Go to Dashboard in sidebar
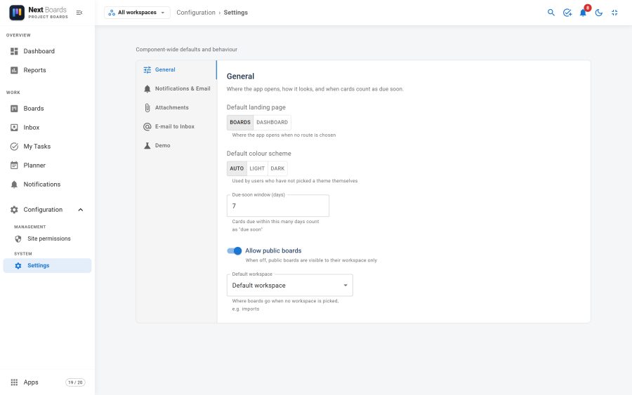Screen dimensions: 632x395 pyautogui.click(x=47, y=51)
